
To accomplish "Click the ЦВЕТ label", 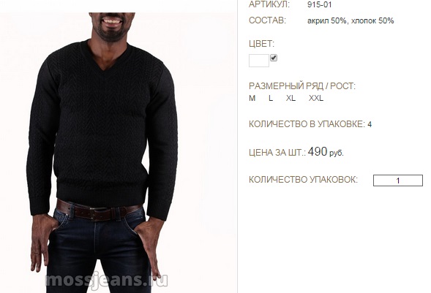I will tap(261, 44).
